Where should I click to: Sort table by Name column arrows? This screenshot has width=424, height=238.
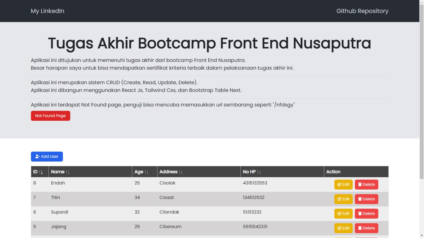68,172
